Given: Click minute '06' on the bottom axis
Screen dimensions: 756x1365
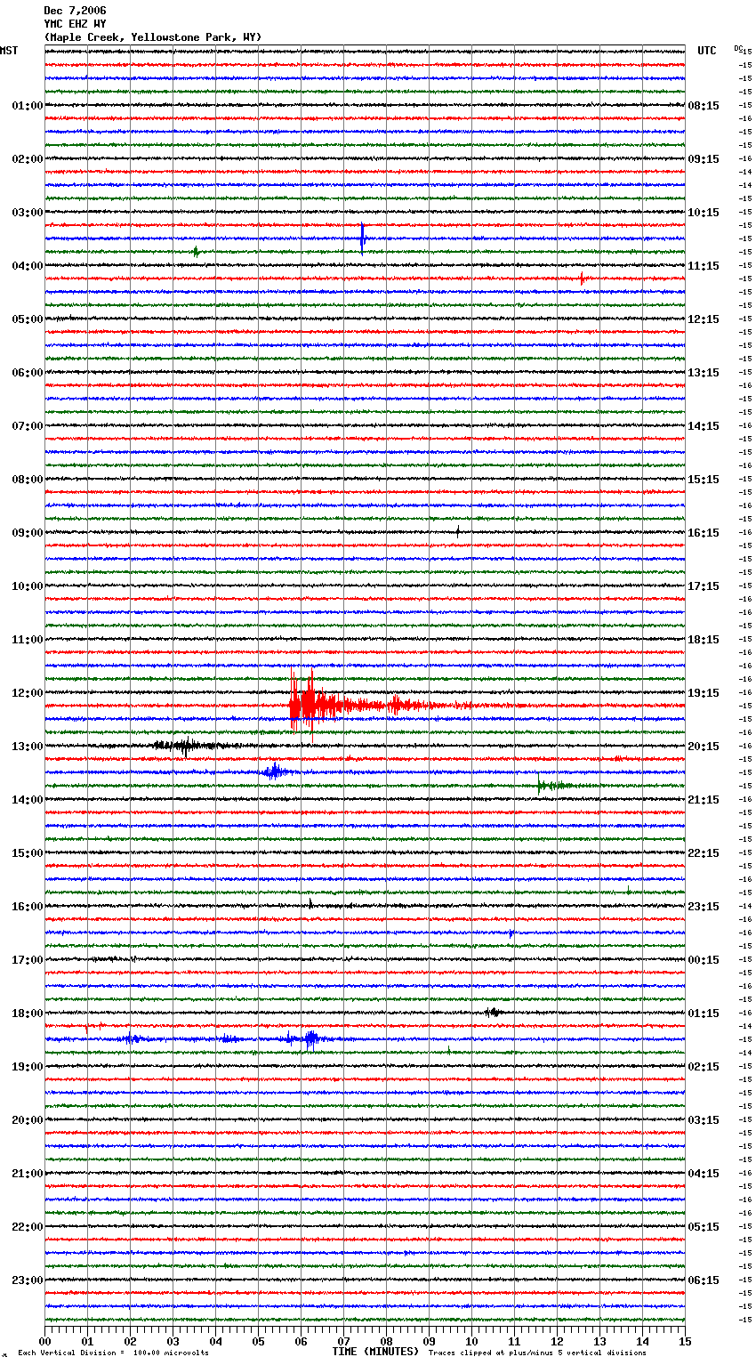Looking at the screenshot, I should (301, 1341).
